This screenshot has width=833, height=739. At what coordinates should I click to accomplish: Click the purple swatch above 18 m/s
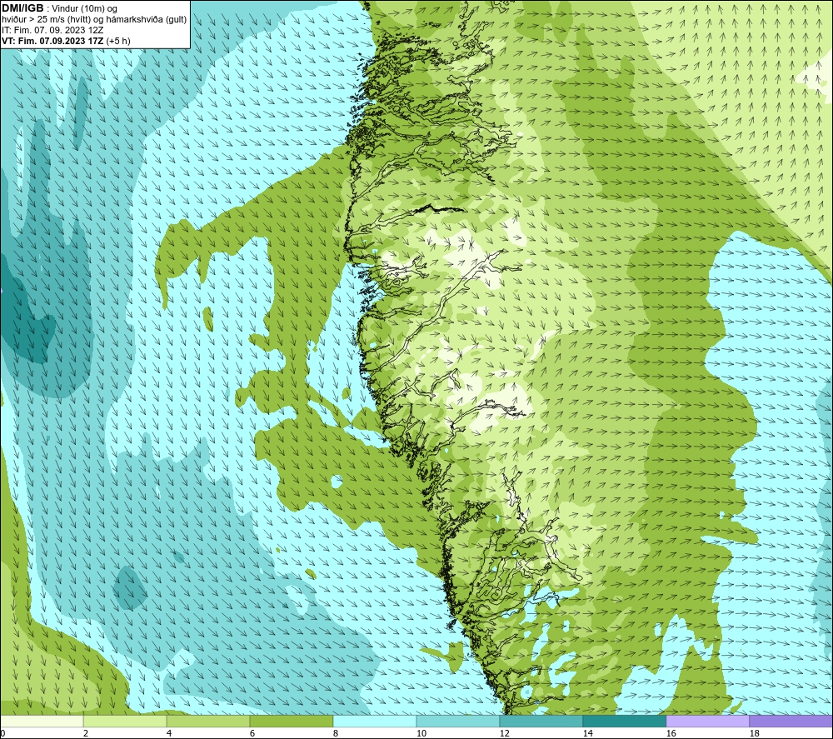[x=791, y=721]
